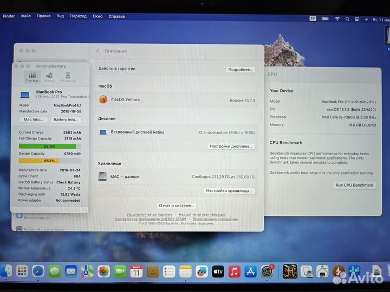Launch Apple TV from dock
Screen dimensions: 390x292
218,272
